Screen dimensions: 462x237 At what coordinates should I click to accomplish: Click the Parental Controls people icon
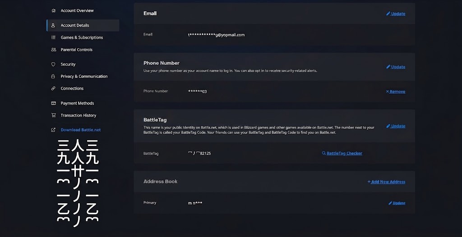point(53,50)
